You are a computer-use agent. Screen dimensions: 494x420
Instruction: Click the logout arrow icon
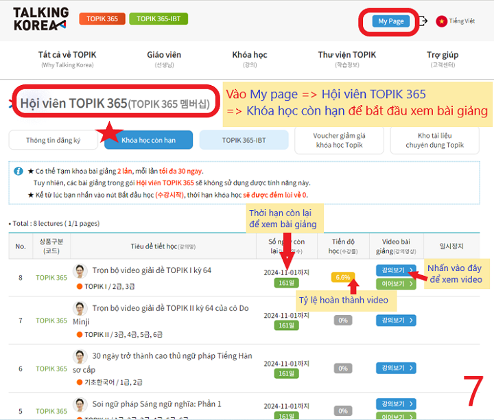(x=424, y=21)
